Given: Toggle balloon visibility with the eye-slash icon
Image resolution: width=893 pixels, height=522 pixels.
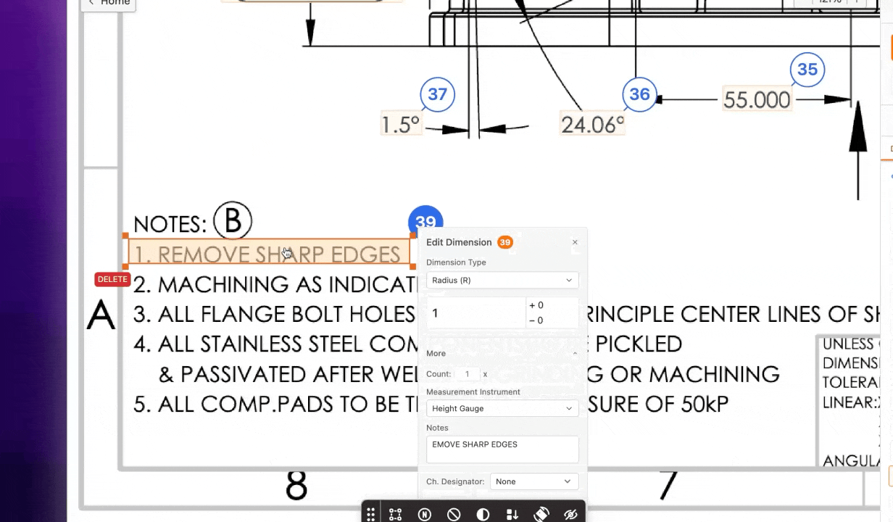Looking at the screenshot, I should coord(570,513).
